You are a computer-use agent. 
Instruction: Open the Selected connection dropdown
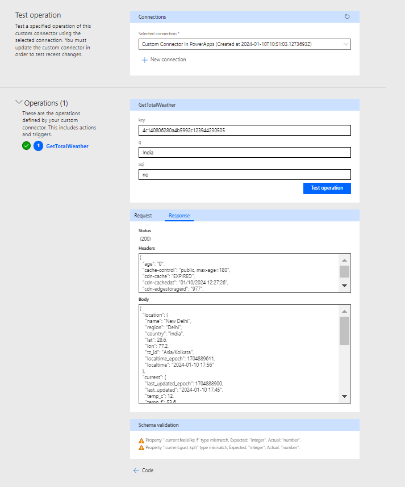point(244,44)
